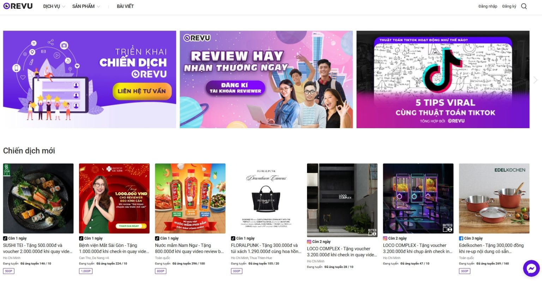Click the LIÊN HỆ TƯ VẤN banner button

pyautogui.click(x=142, y=91)
